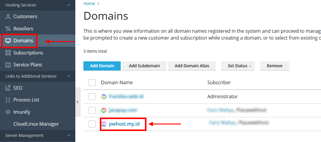321x142 pixels.
Task: Click the Imunify gear icon
Action: 8,112
